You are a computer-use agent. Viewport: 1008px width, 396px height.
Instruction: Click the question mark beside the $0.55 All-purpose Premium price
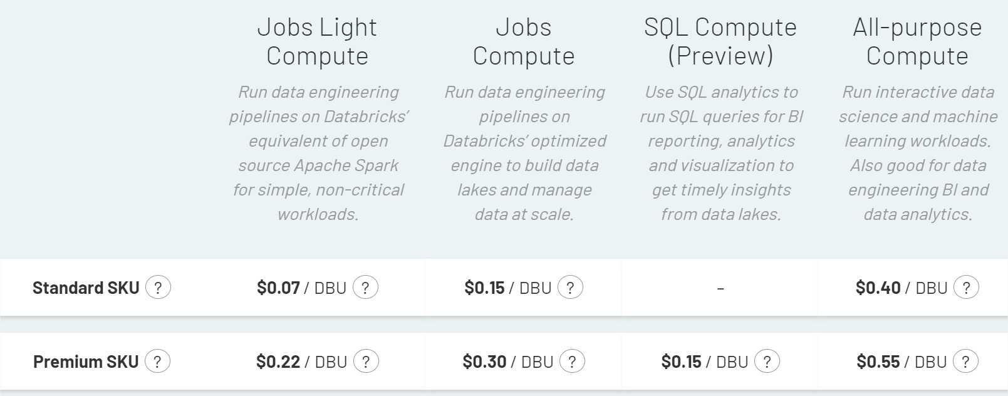click(965, 361)
